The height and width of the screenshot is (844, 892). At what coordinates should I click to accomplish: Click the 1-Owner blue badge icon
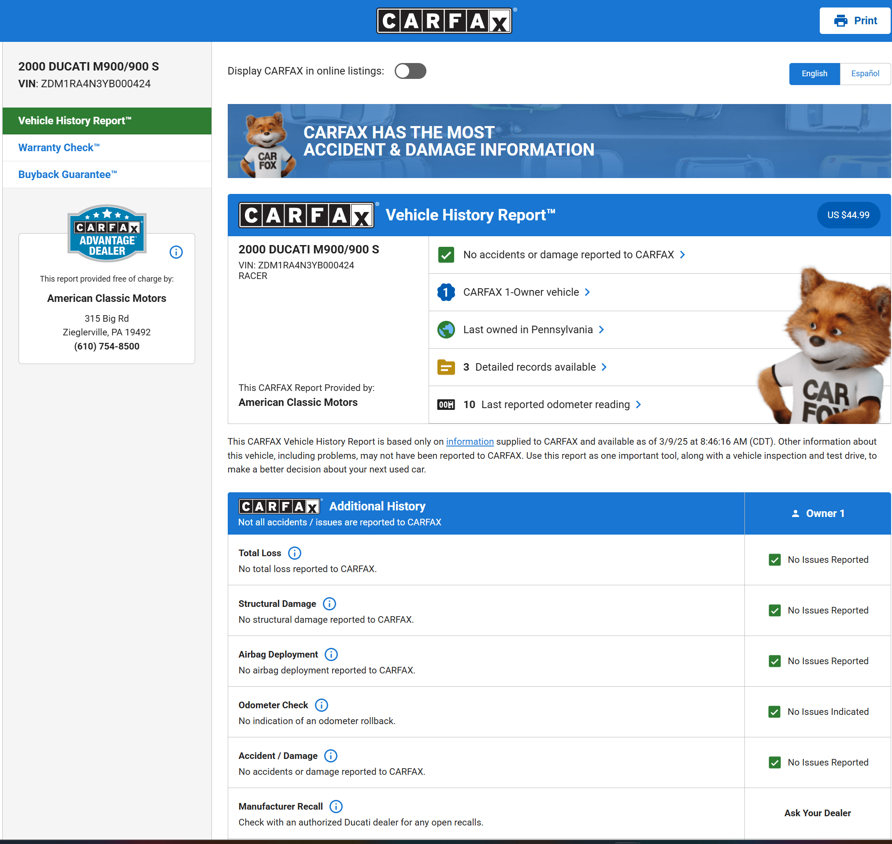pos(446,293)
